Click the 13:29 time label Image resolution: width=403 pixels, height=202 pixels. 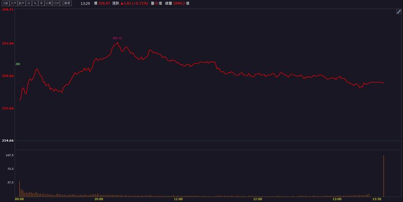point(85,4)
